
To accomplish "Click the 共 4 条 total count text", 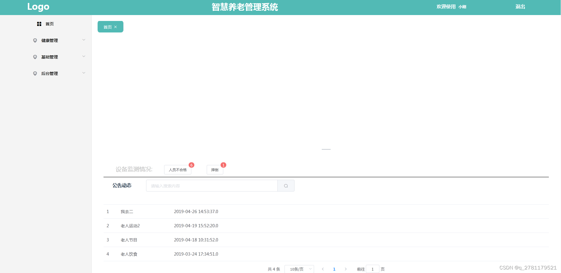I will point(274,269).
